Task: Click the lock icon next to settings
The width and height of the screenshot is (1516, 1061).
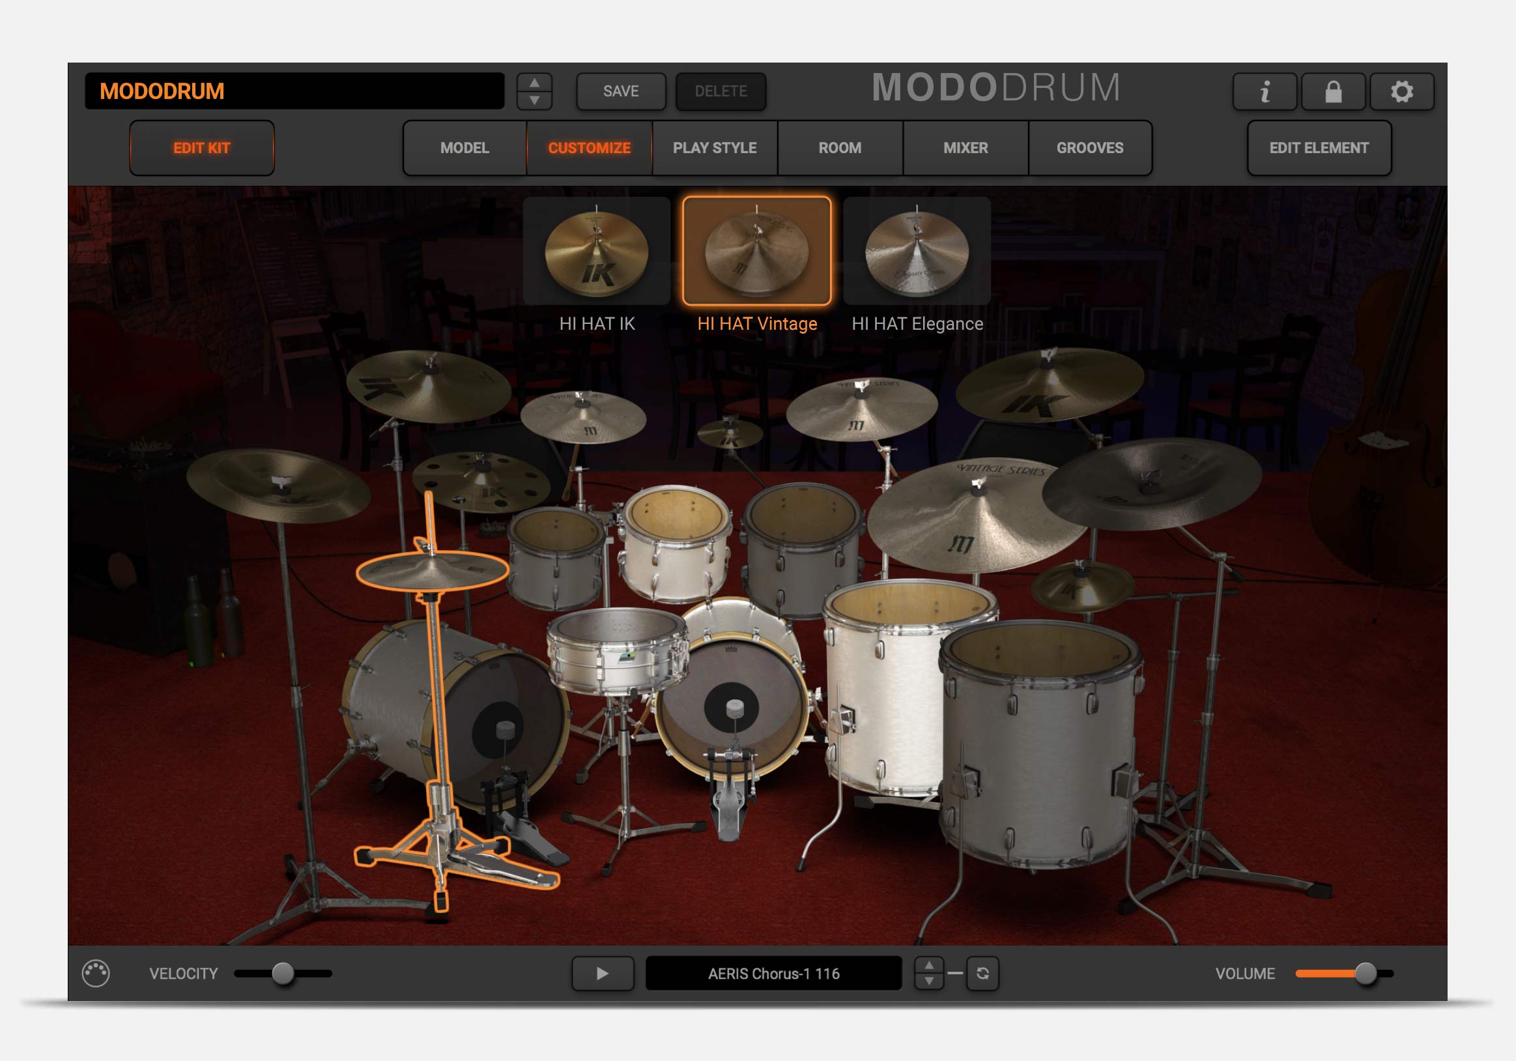Action: [x=1333, y=91]
